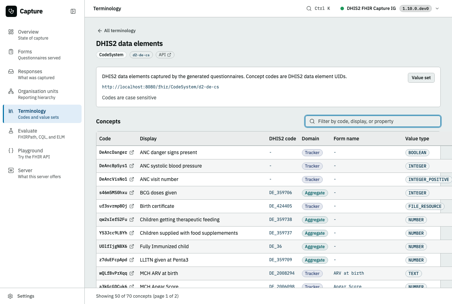Open external link icon for z7duEFcpApd
452x304 pixels.
[132, 260]
